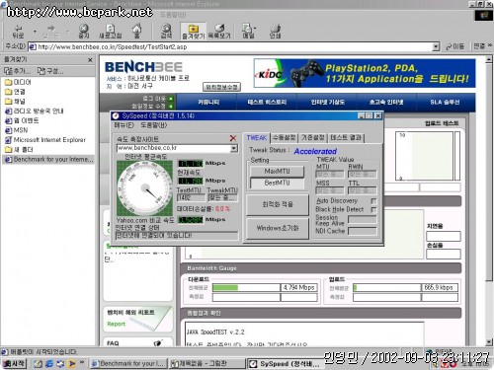Click the red X icon in SySpeed

pos(233,138)
